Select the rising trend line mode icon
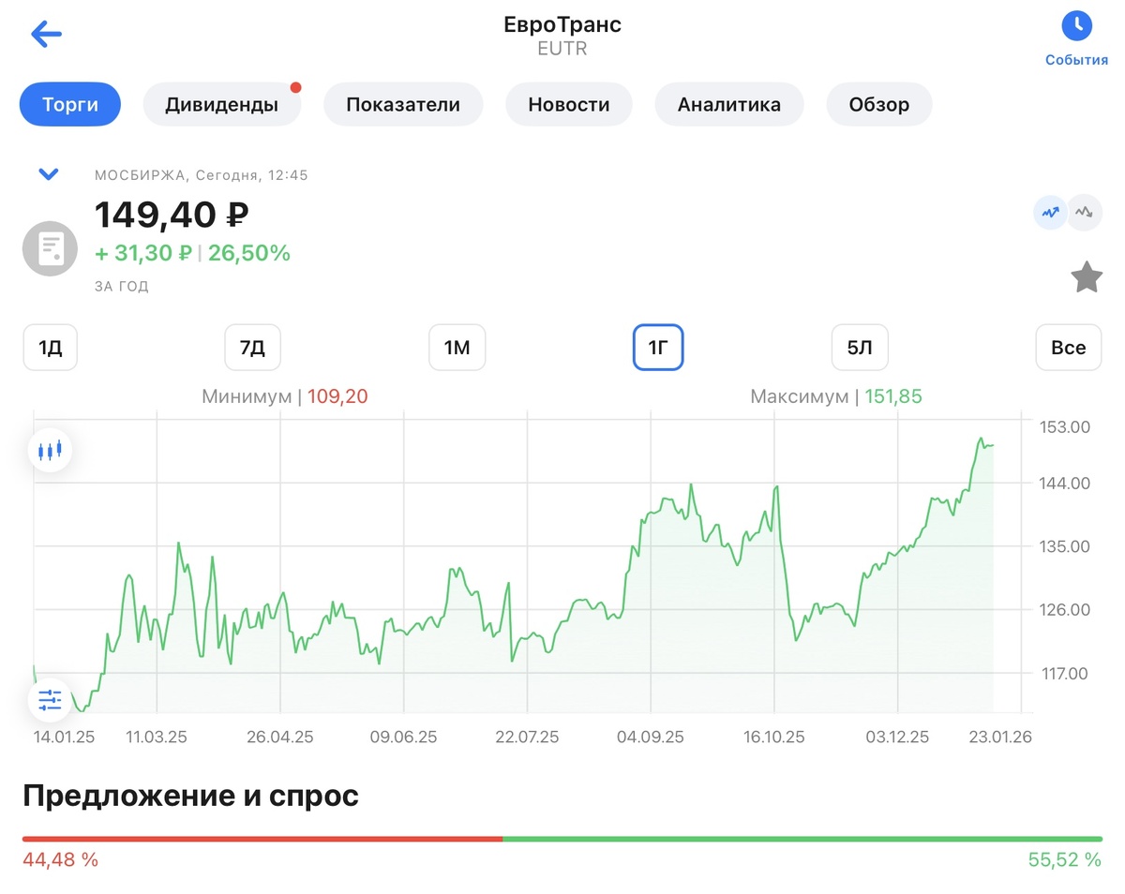The width and height of the screenshot is (1125, 894). tap(1050, 213)
